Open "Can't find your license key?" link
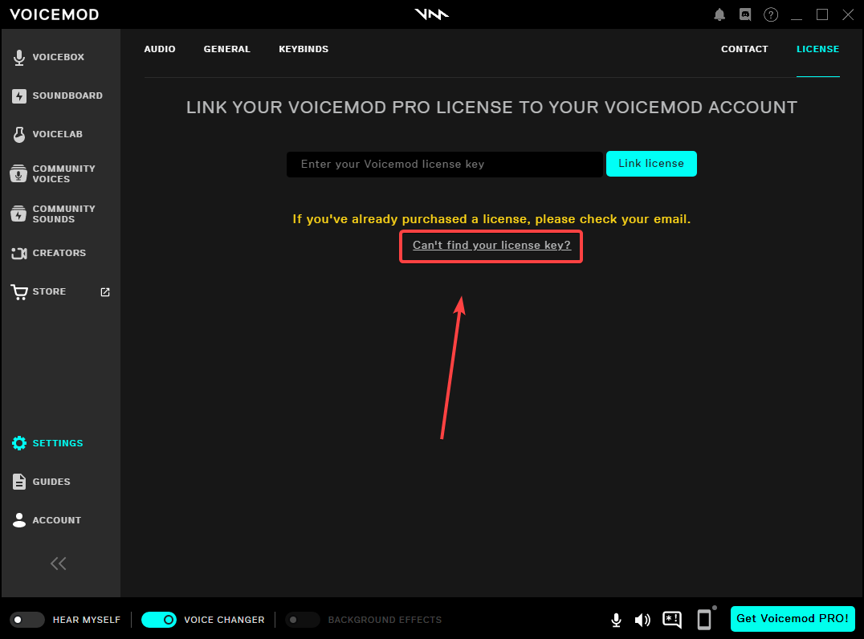 click(491, 245)
